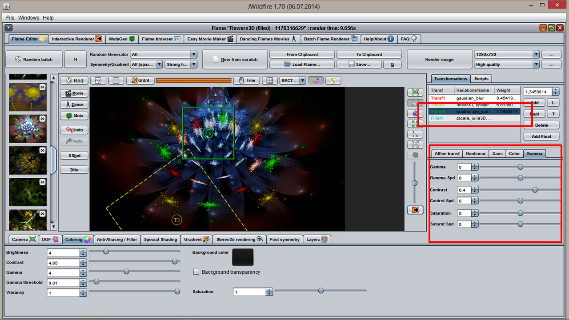Switch to the Gradient bottom tab
Image resolution: width=569 pixels, height=320 pixels.
point(196,239)
